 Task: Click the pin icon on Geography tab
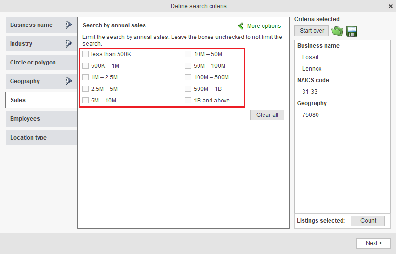point(69,81)
